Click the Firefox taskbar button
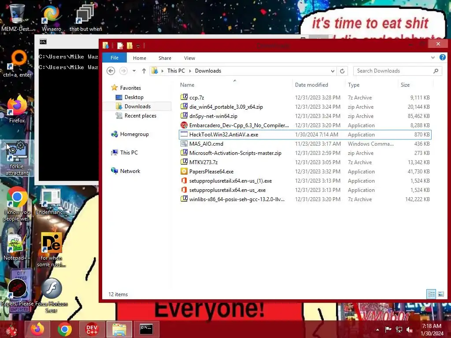The image size is (451, 338). click(x=37, y=329)
